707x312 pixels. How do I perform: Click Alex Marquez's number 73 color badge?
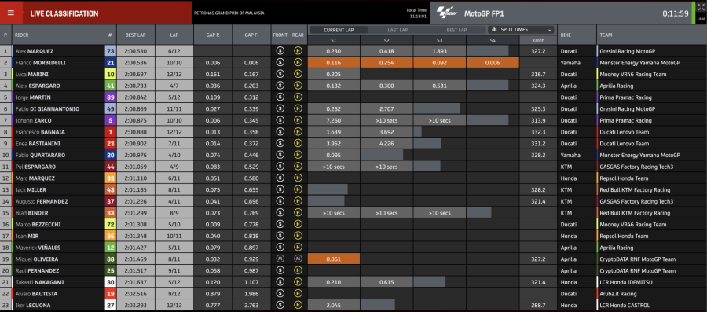pyautogui.click(x=110, y=51)
